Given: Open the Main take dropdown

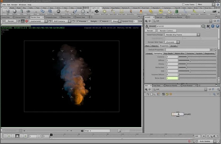Looking at the screenshot, I should click(206, 4).
